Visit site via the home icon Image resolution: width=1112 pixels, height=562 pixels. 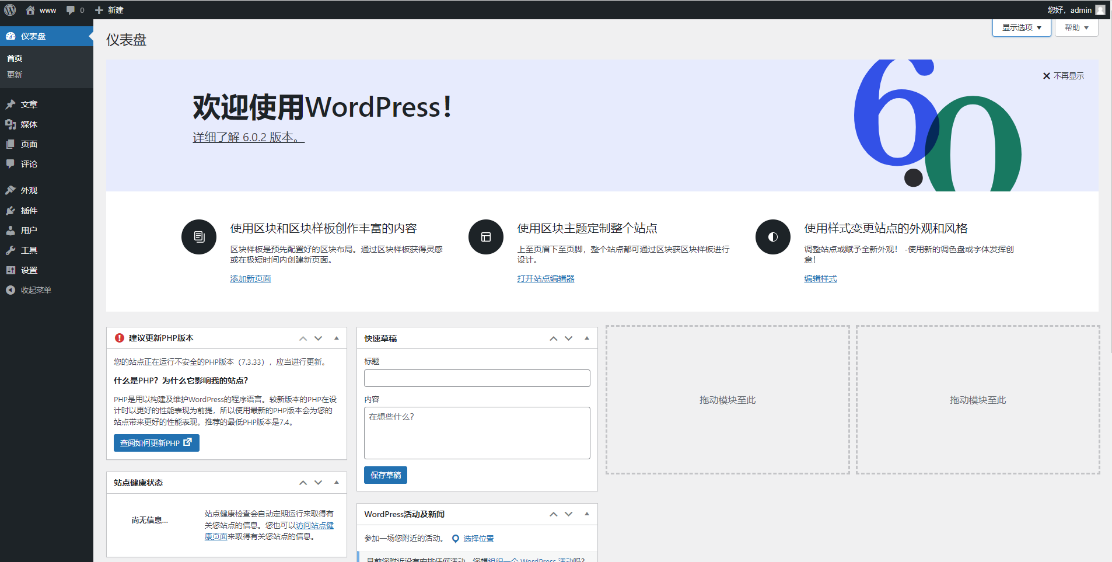30,10
